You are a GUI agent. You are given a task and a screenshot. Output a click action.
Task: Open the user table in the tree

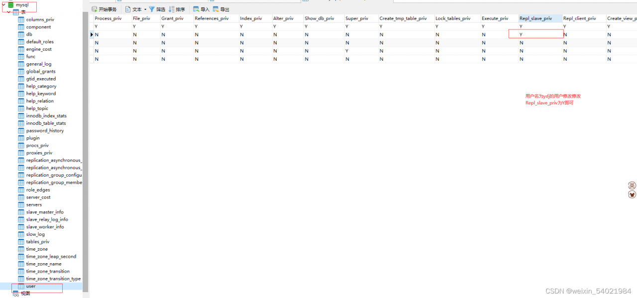(31, 286)
